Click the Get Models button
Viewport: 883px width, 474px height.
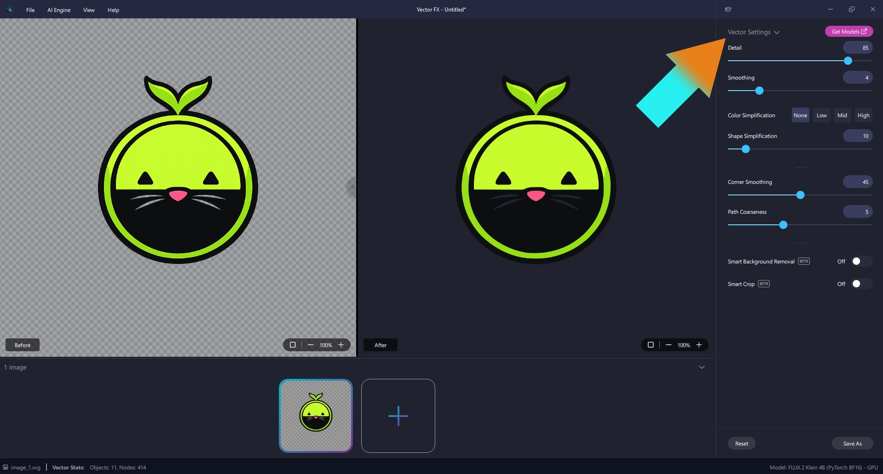coord(849,31)
